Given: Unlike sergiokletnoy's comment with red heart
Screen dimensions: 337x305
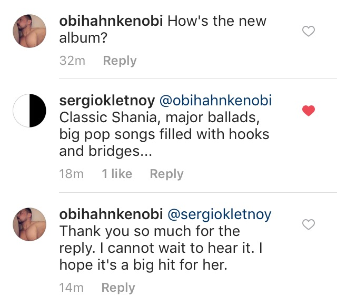Looking at the screenshot, I should point(309,111).
